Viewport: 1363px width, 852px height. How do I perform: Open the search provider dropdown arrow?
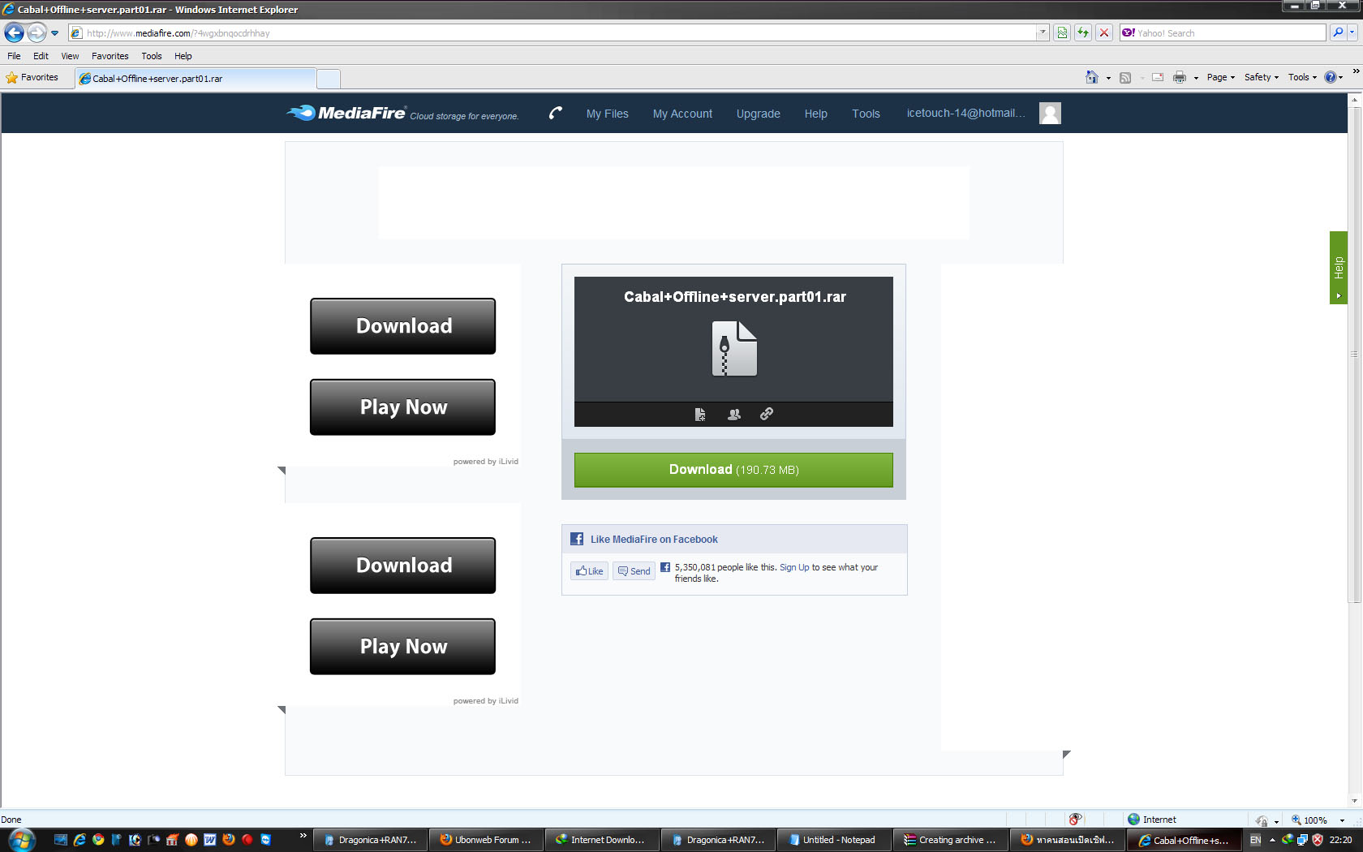tap(1352, 32)
